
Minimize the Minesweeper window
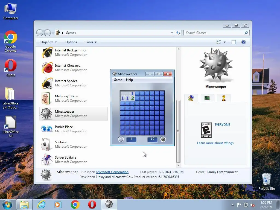point(150,74)
